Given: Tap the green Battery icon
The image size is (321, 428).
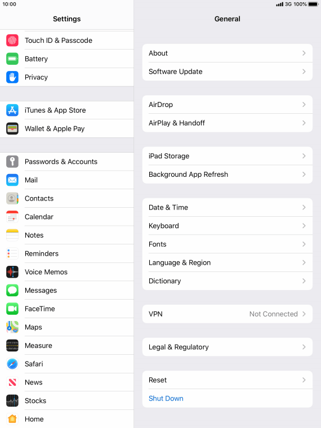Looking at the screenshot, I should 12,59.
